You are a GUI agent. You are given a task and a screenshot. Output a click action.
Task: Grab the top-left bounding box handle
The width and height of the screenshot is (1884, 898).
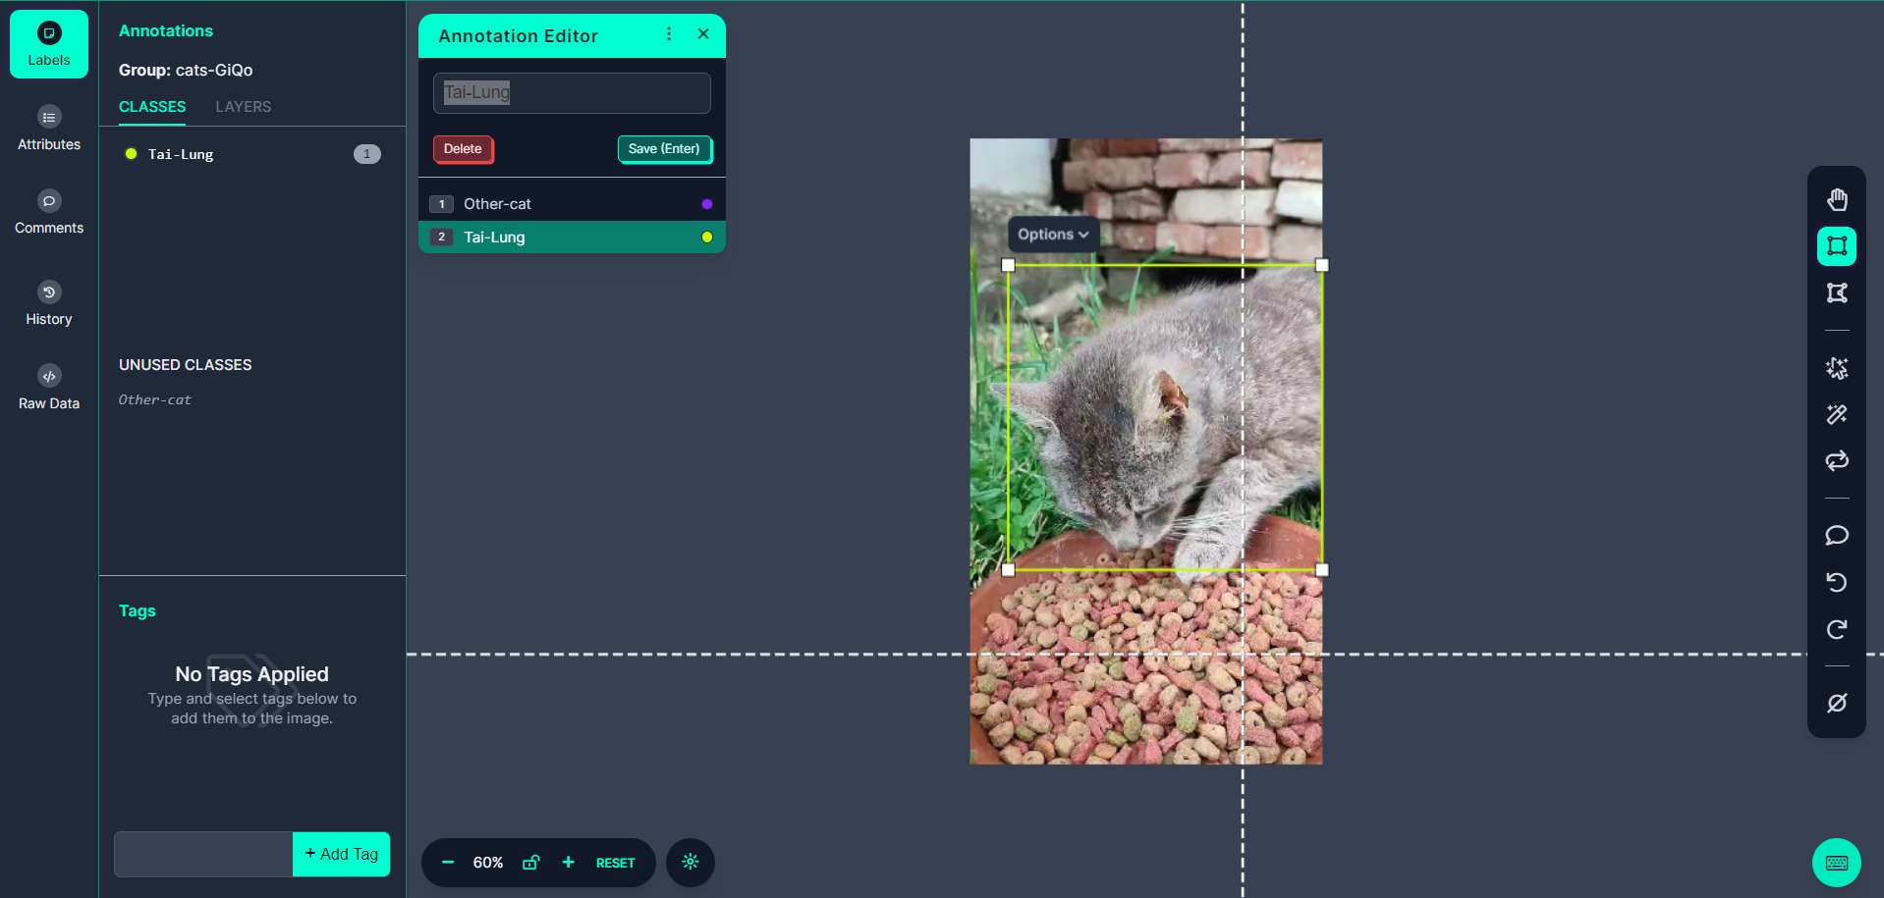1008,265
